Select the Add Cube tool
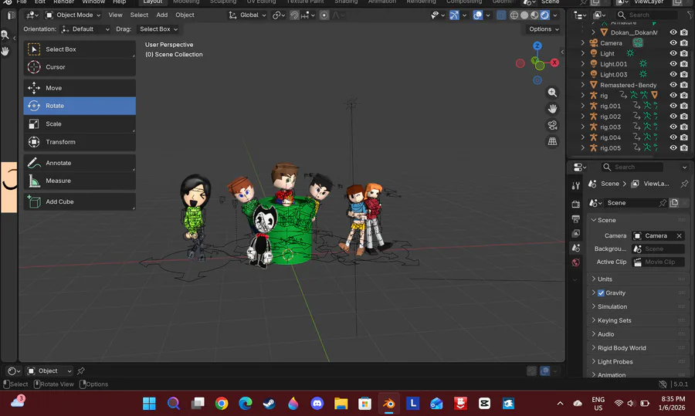This screenshot has height=416, width=695. 80,201
